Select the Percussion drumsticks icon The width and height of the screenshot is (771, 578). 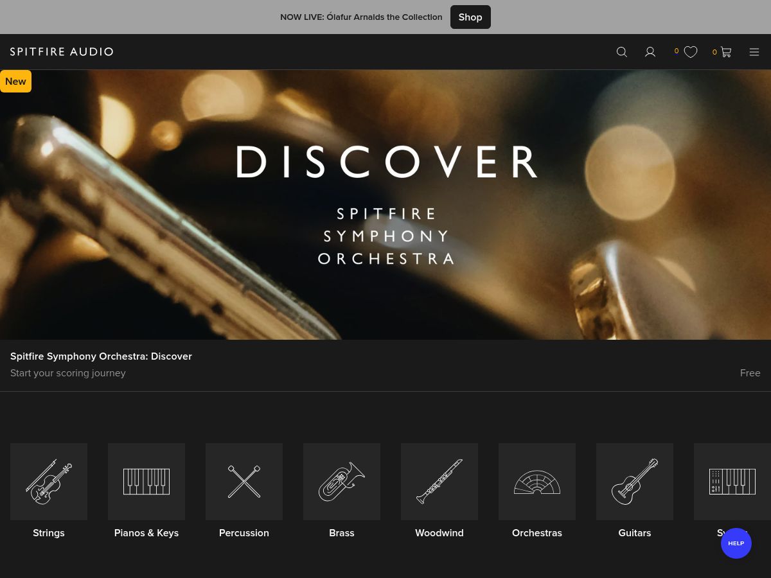click(x=244, y=482)
